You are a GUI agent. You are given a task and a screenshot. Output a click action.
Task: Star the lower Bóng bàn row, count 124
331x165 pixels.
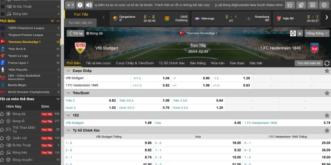click(x=2, y=152)
